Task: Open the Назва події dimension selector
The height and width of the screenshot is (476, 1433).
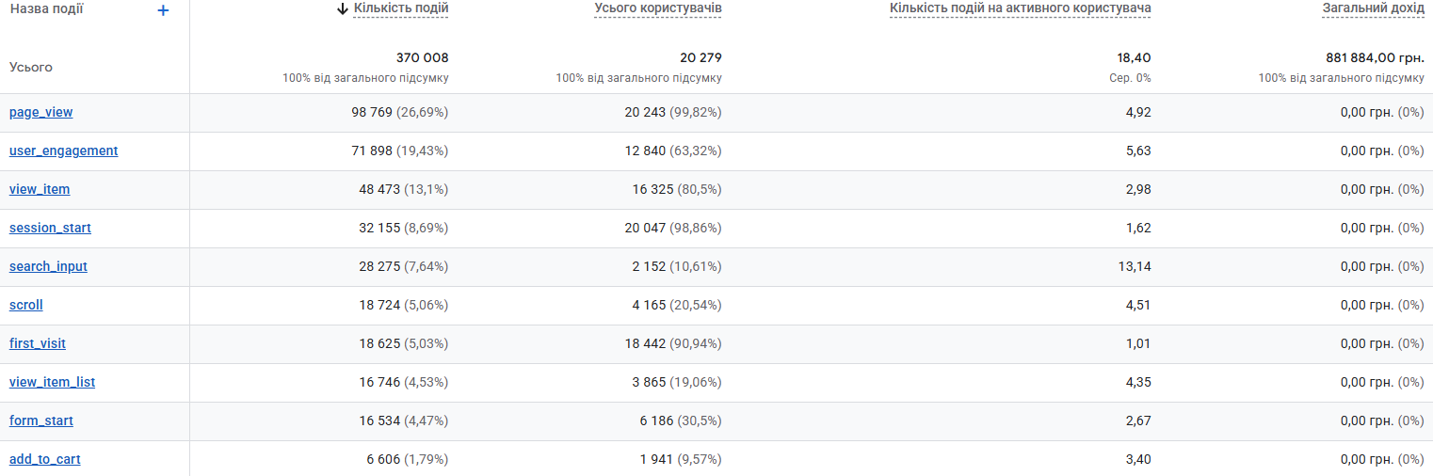Action: coord(46,9)
